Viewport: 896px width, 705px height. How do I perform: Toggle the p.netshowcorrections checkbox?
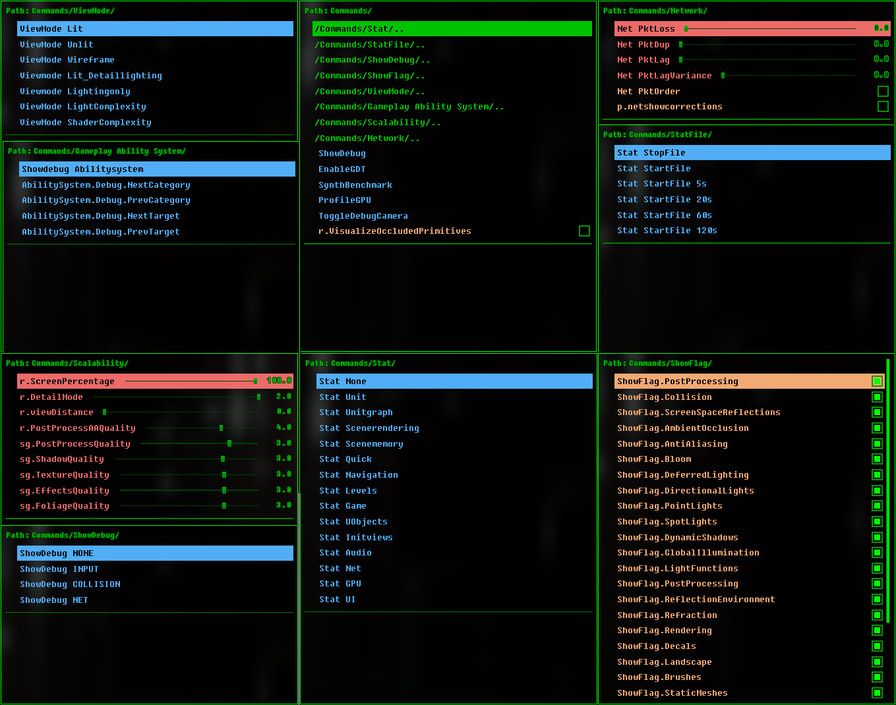(882, 106)
